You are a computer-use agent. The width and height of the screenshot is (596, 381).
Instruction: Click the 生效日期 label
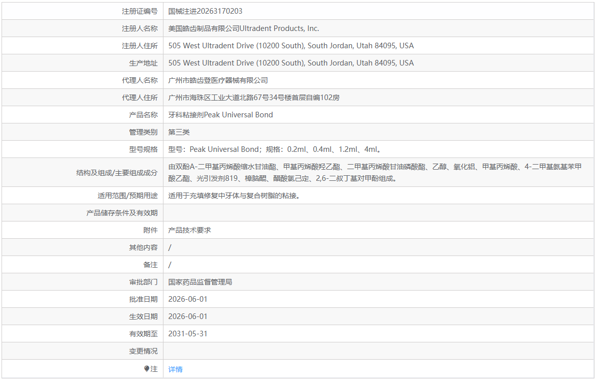coord(143,316)
